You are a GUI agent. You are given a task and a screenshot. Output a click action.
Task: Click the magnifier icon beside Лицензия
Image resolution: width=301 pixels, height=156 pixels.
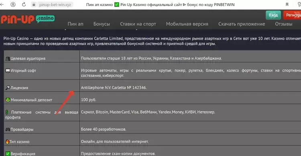tap(8, 88)
